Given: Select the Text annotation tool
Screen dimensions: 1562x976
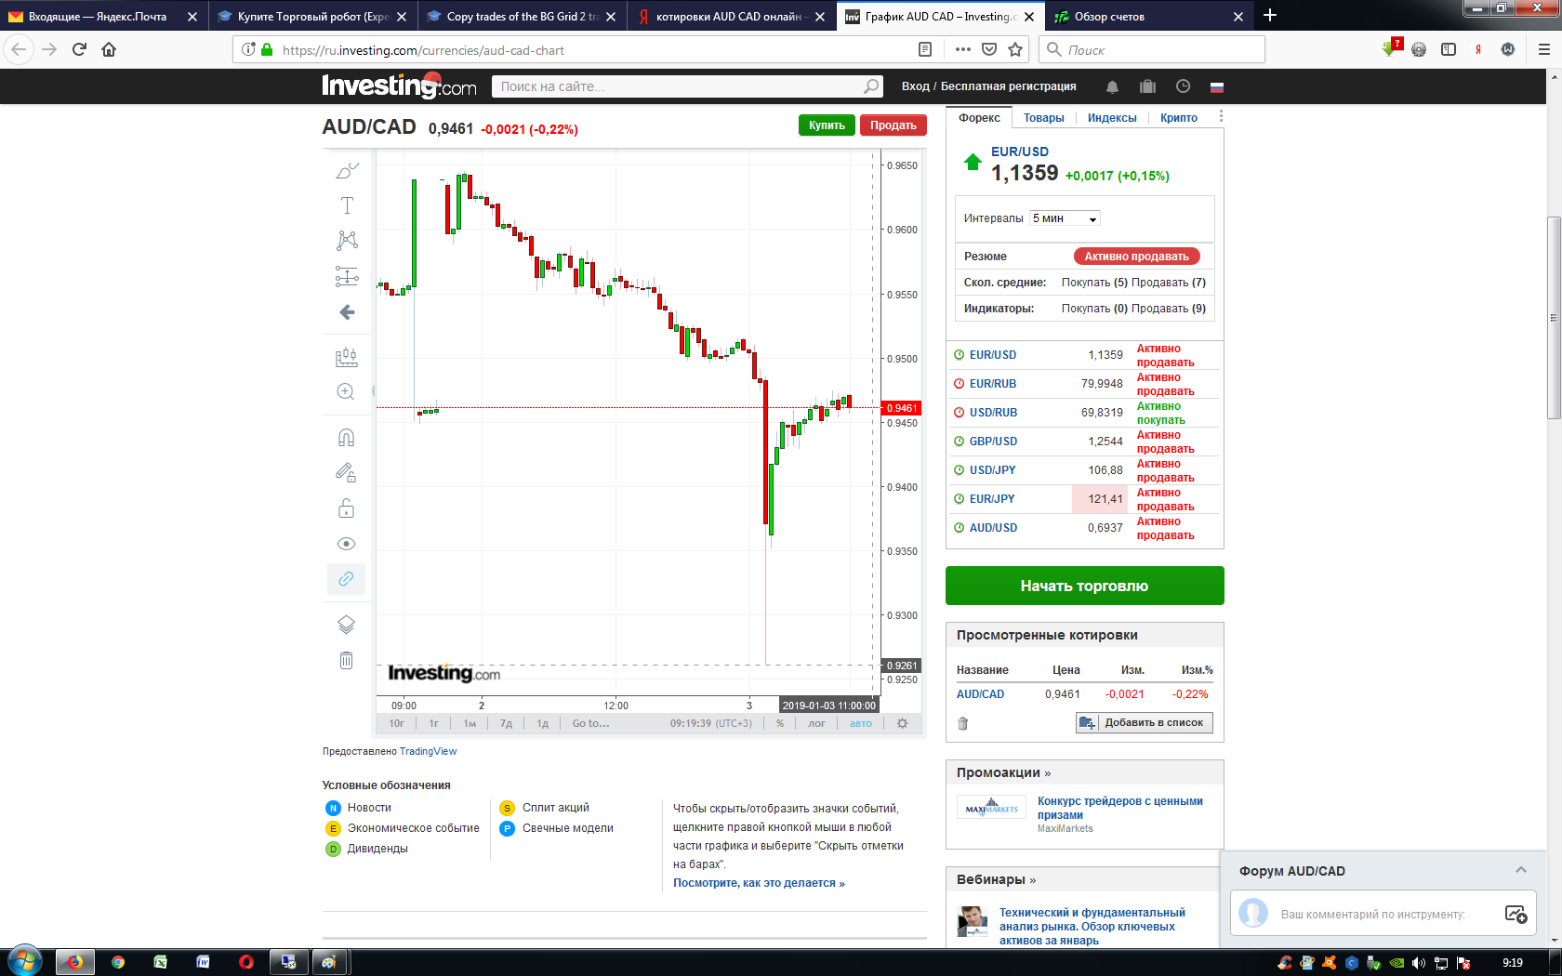Looking at the screenshot, I should (x=347, y=205).
